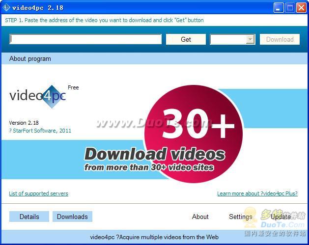The width and height of the screenshot is (309, 245).
Task: Open the Settings section
Action: (241, 217)
